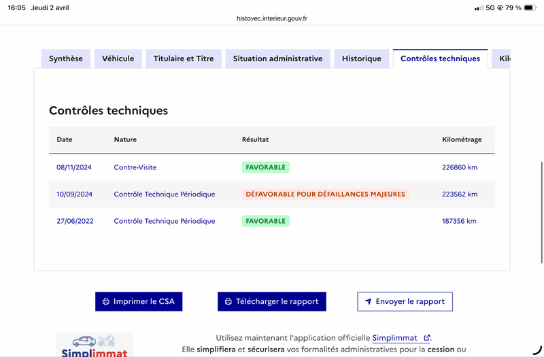This screenshot has height=357, width=544.
Task: Click the DÉFAVORABLE POUR DÉFAILLANCES MAJEURES badge
Action: tap(326, 194)
